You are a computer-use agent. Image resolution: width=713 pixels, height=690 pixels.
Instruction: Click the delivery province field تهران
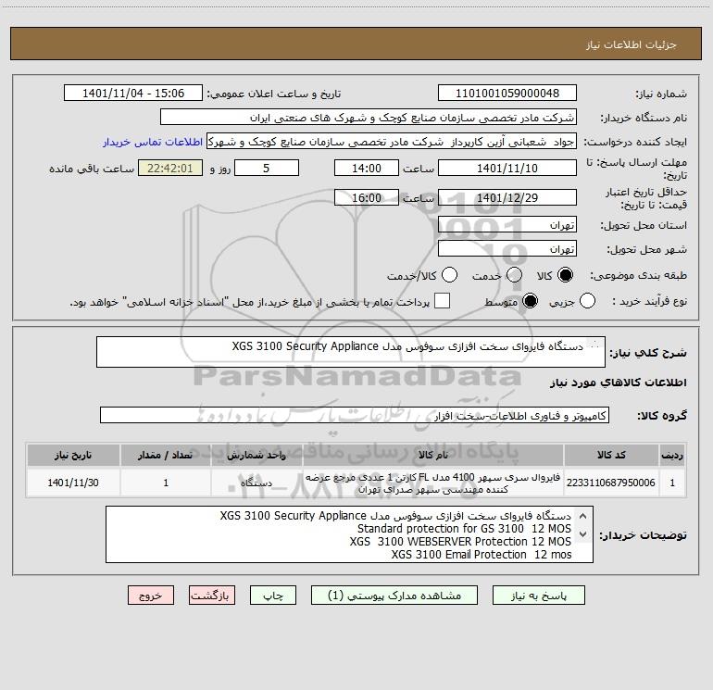[507, 224]
